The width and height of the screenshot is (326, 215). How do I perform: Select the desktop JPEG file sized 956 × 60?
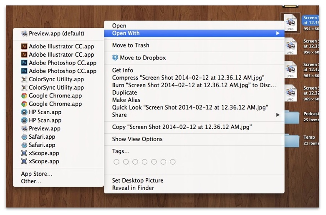(291, 46)
